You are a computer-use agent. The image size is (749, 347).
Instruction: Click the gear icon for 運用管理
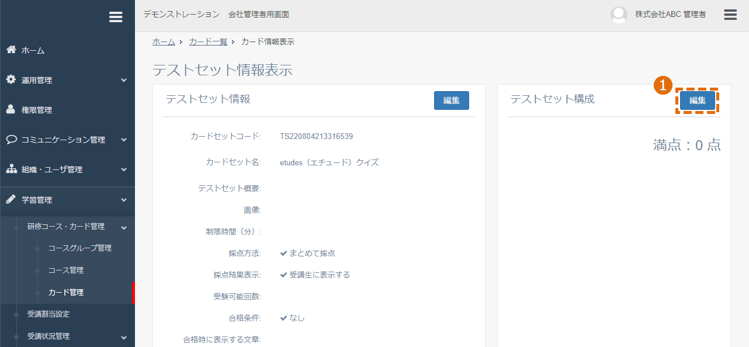[11, 80]
